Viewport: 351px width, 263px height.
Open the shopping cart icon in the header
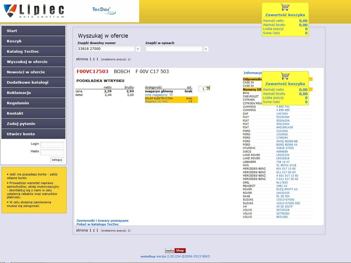coord(285,7)
